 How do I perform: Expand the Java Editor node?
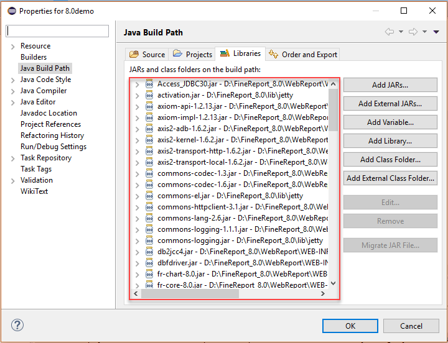click(12, 103)
